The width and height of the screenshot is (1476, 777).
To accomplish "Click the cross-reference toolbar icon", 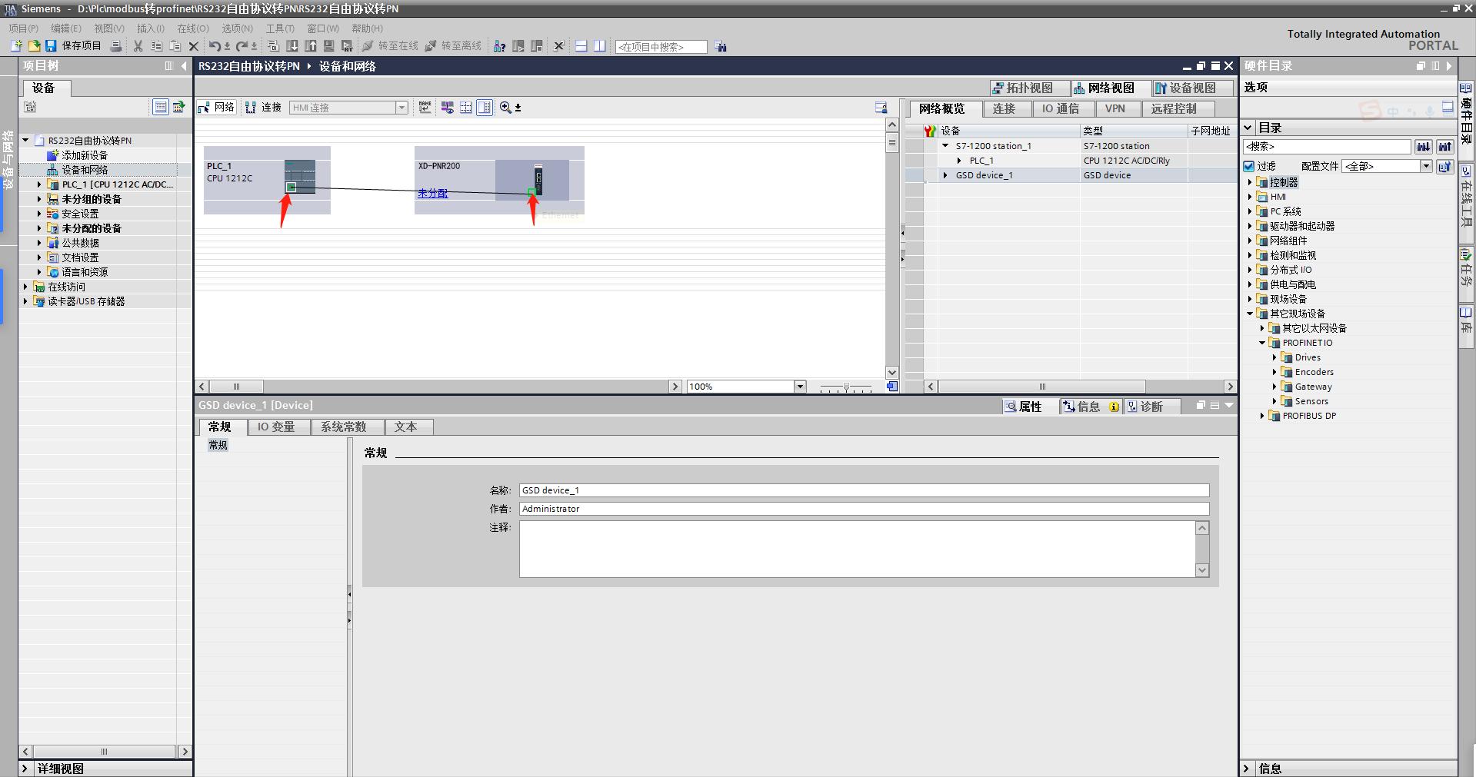I will [x=559, y=46].
